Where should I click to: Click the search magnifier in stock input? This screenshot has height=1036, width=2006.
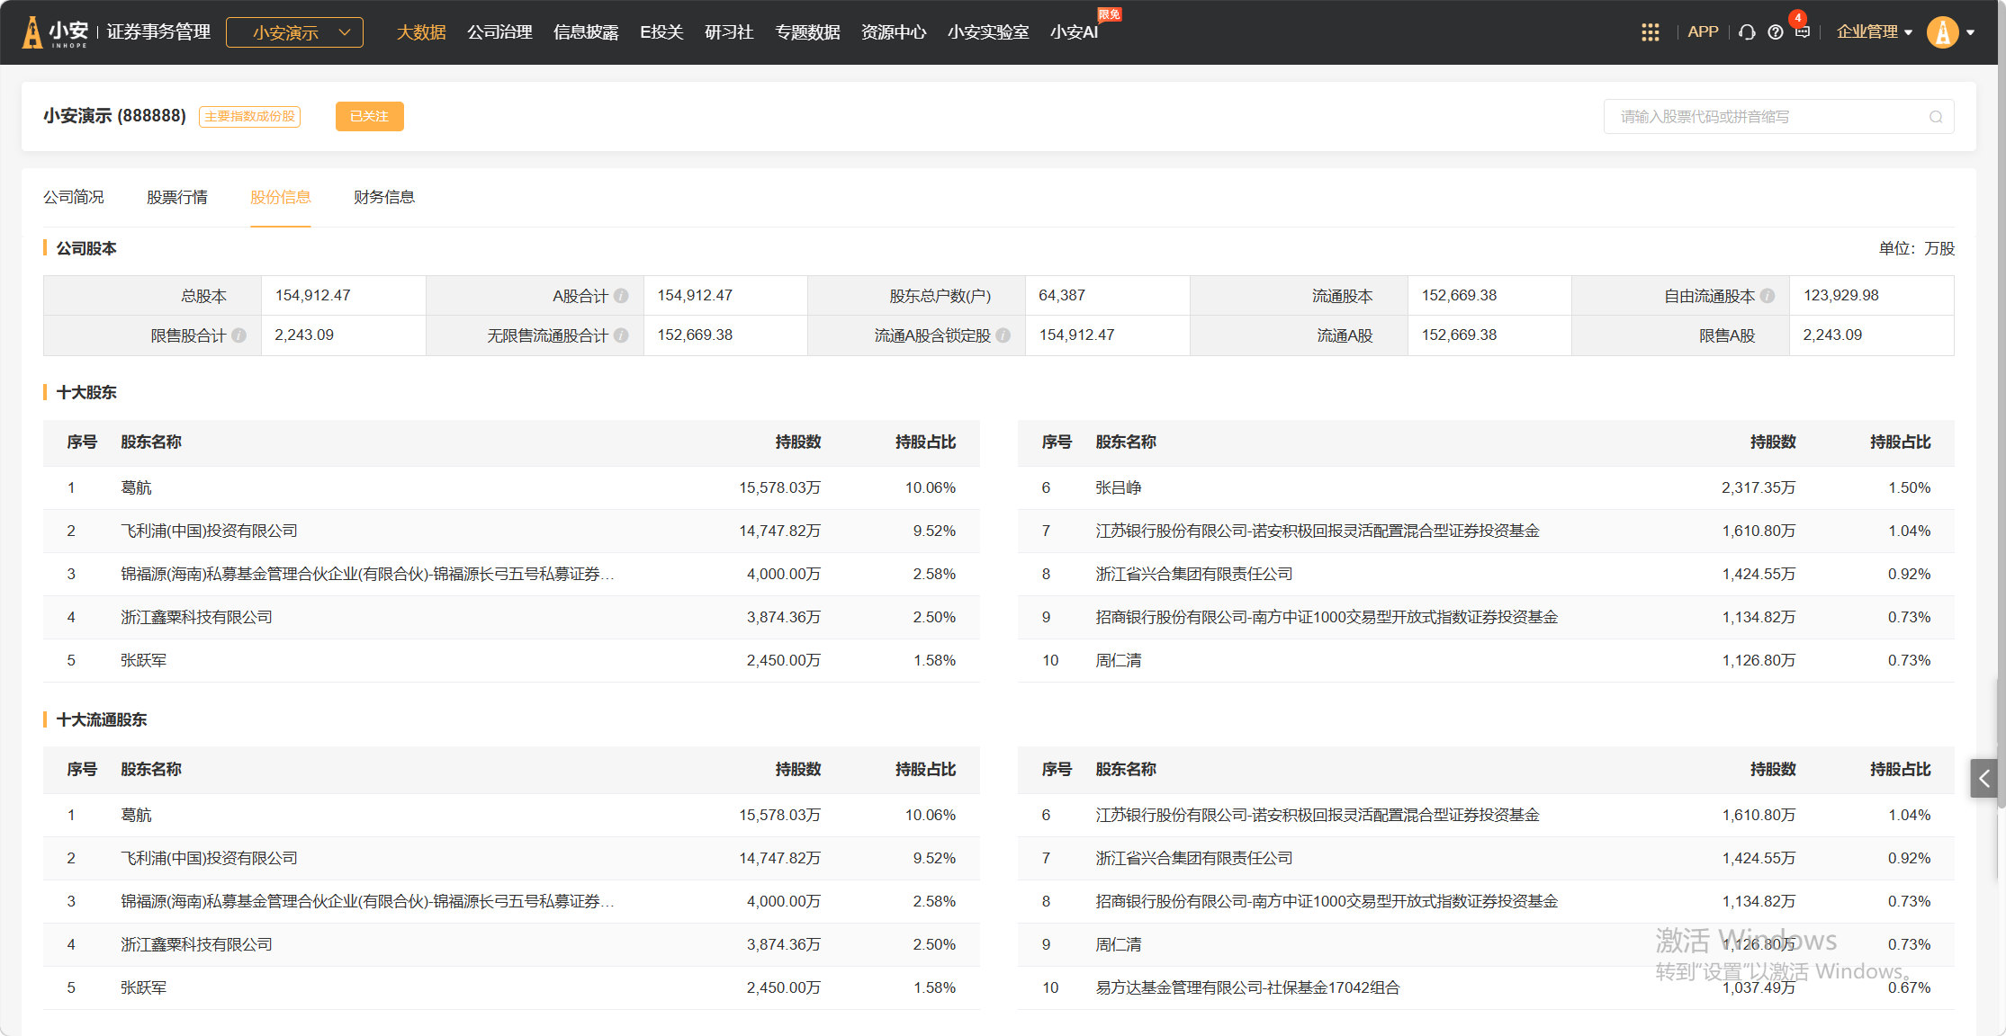(1935, 117)
